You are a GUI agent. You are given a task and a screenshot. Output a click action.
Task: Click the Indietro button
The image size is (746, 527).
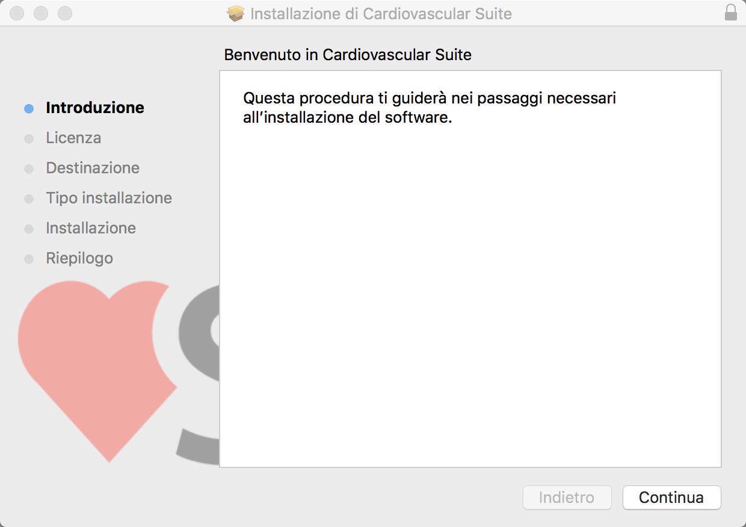(x=567, y=498)
